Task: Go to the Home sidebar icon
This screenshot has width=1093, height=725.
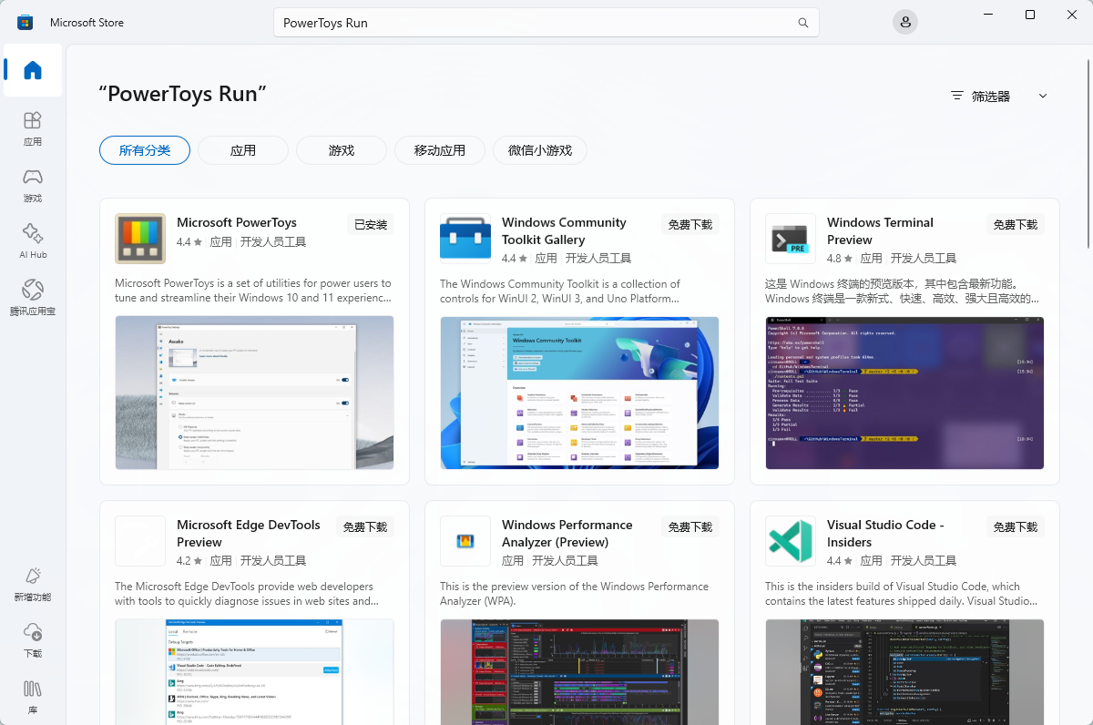Action: pyautogui.click(x=33, y=70)
